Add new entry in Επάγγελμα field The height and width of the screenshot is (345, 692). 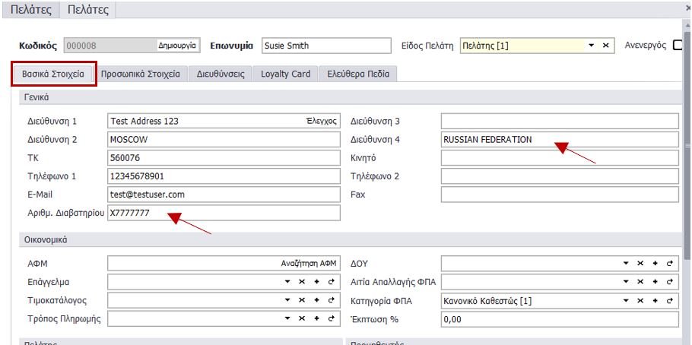316,282
